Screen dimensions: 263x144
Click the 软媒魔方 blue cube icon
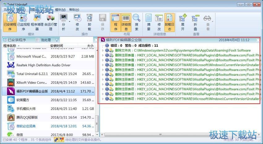[11, 100]
